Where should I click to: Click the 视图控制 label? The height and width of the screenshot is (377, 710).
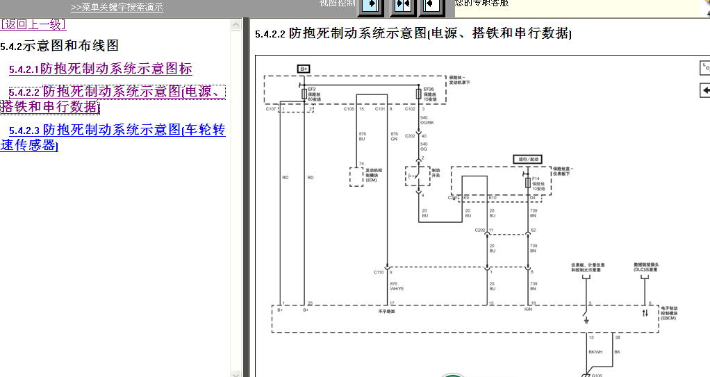point(337,3)
